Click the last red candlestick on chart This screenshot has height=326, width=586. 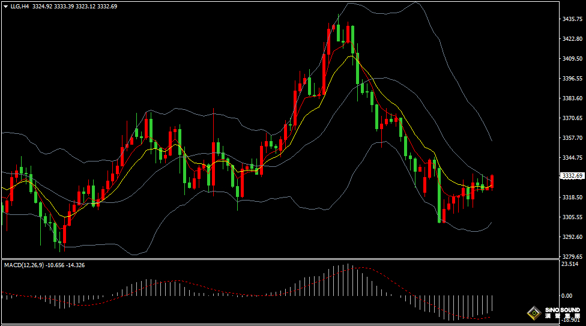[x=492, y=181]
